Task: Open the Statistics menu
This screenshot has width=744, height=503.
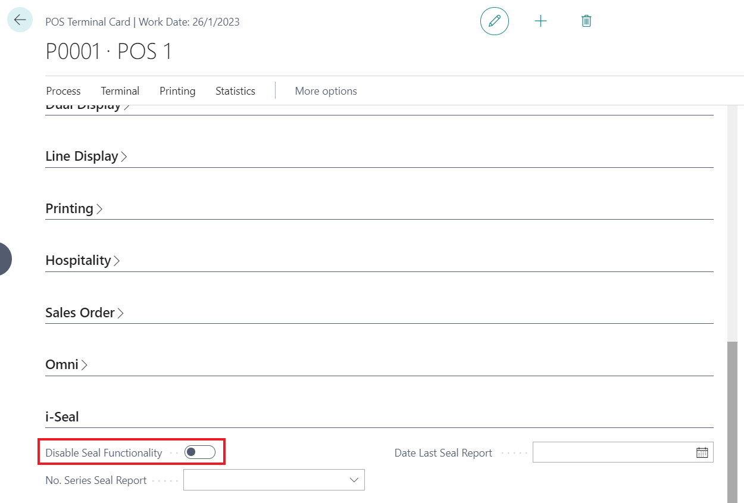Action: click(235, 91)
